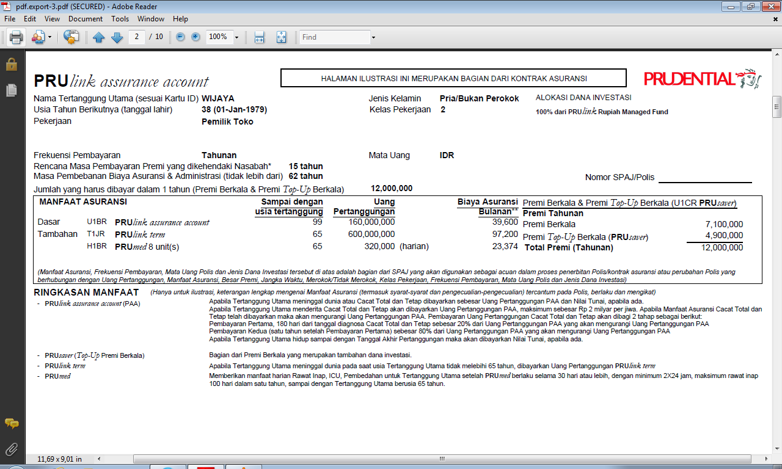Screen dimensions: 782x469
Task: Click the create PDF online icon
Action: (71, 37)
